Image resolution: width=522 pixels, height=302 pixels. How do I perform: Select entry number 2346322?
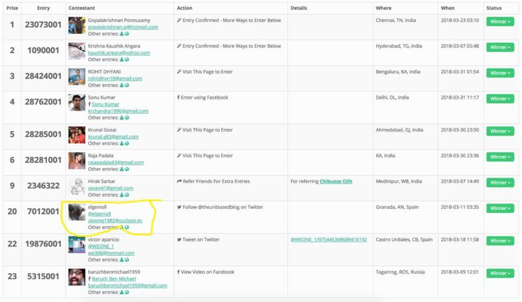pos(43,185)
